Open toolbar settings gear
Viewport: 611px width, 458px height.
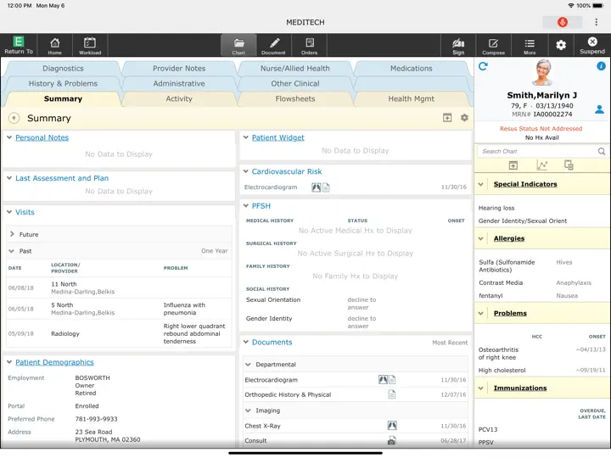561,45
